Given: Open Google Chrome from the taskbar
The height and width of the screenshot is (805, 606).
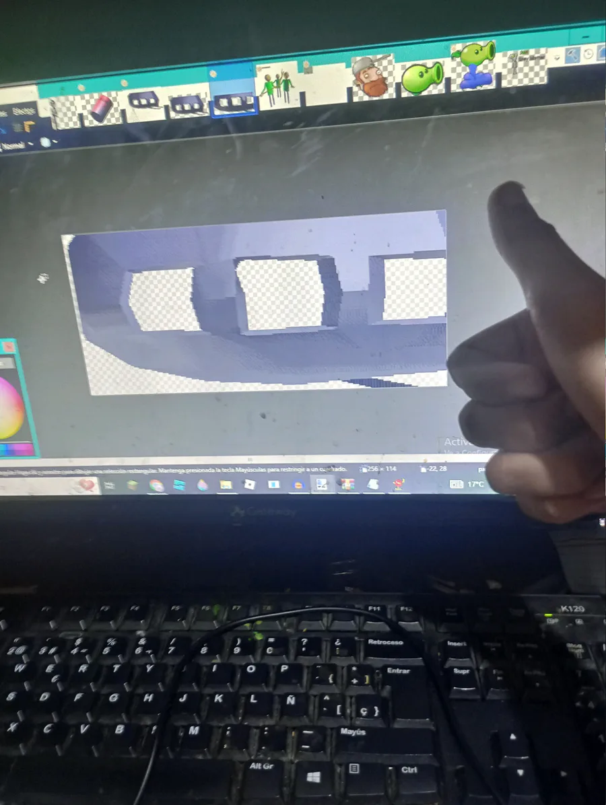Looking at the screenshot, I should [x=156, y=485].
